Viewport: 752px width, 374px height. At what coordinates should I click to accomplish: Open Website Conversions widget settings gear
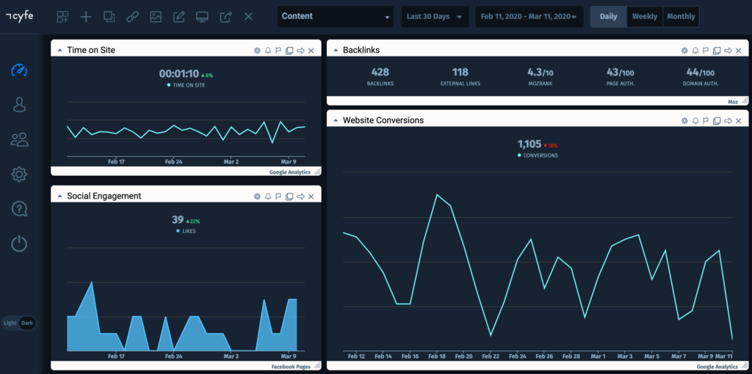point(685,121)
